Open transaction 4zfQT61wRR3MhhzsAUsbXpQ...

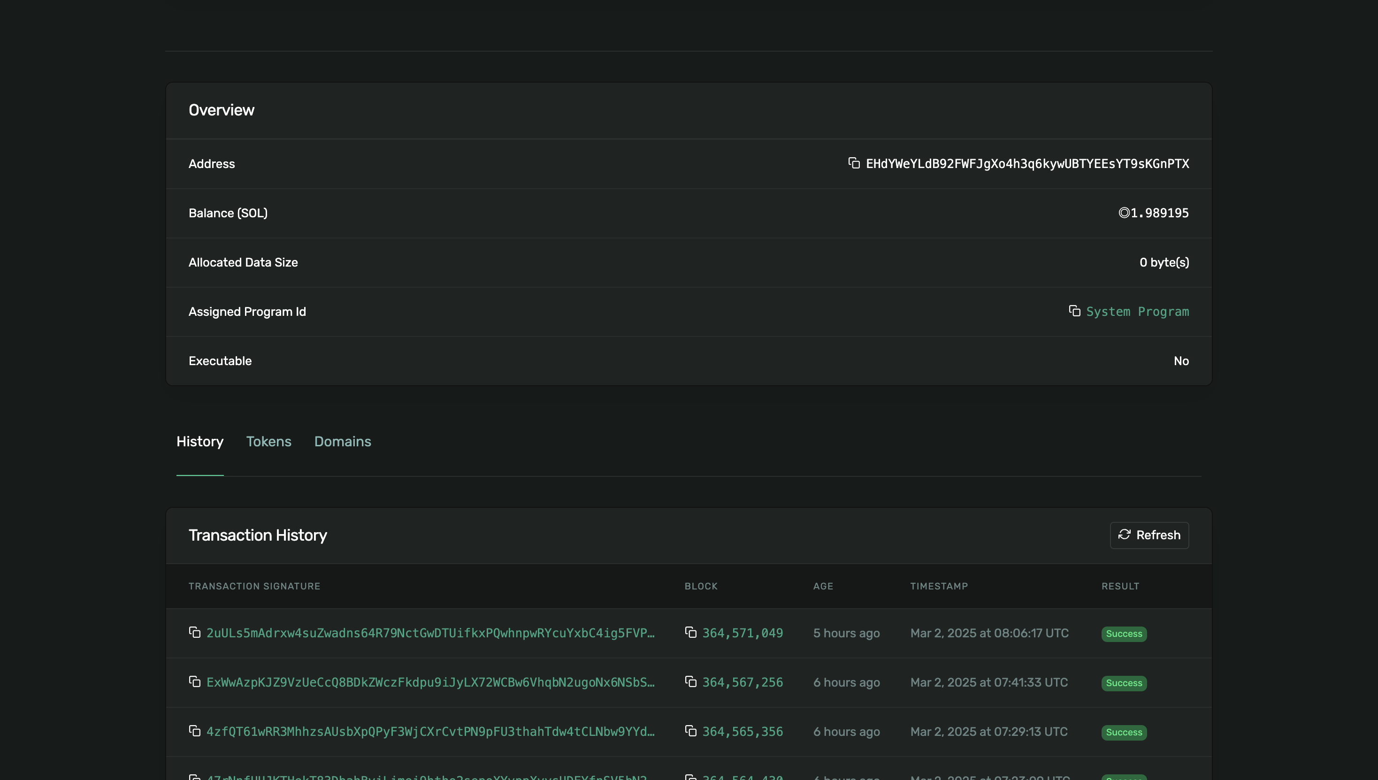pyautogui.click(x=430, y=732)
